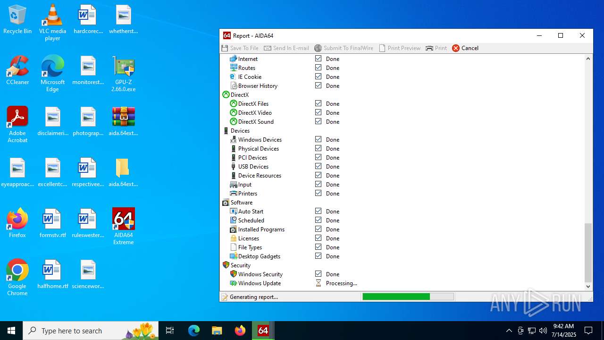This screenshot has height=340, width=604.
Task: Click the DirectX Video icon
Action: pyautogui.click(x=233, y=113)
